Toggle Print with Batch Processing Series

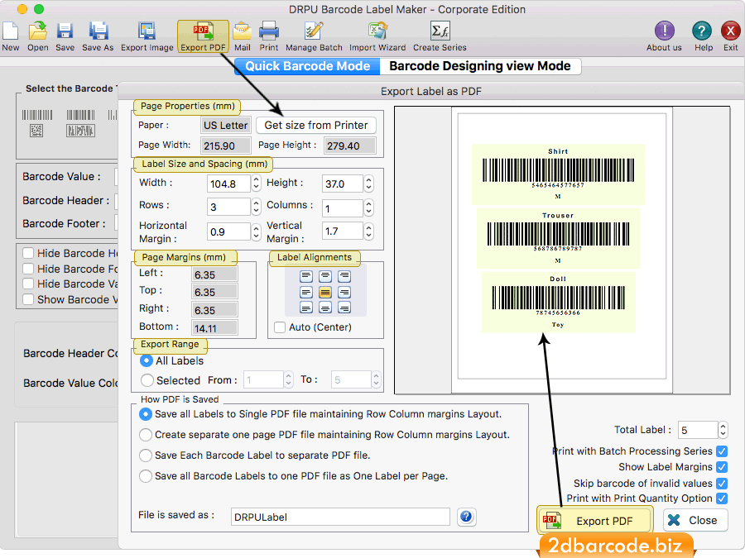(722, 451)
